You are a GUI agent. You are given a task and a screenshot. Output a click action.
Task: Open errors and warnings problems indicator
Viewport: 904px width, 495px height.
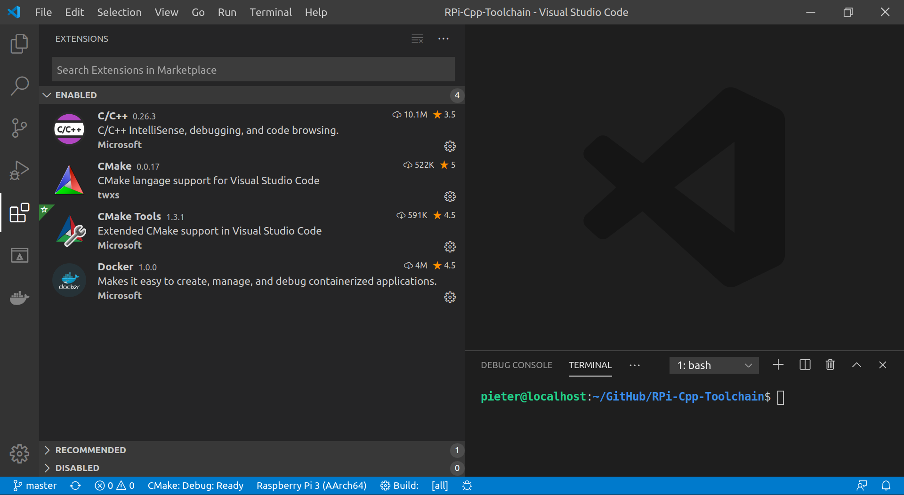[114, 486]
